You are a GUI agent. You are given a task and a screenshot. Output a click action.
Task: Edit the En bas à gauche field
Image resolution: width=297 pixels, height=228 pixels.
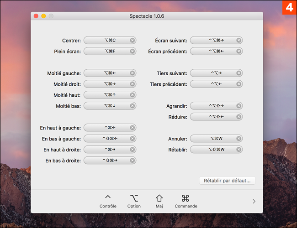pyautogui.click(x=110, y=139)
